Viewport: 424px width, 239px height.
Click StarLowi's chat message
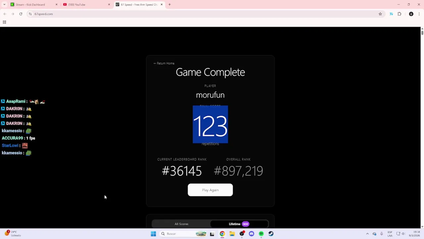point(15,145)
